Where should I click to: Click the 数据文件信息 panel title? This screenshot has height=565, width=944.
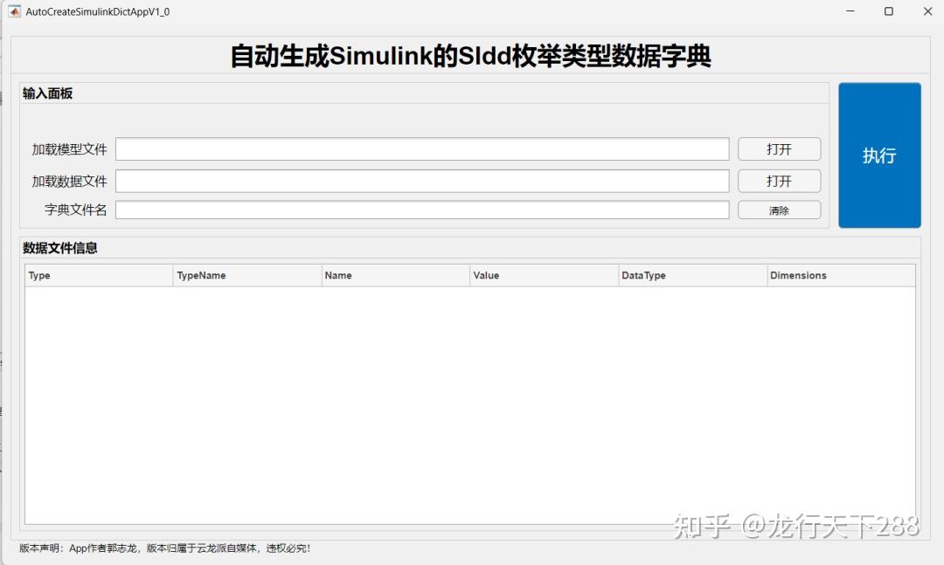coord(59,248)
